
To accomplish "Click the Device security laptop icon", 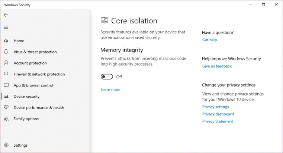I will 6,96.
